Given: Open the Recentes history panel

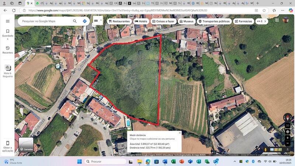Looking at the screenshot, I should pyautogui.click(x=7, y=50).
